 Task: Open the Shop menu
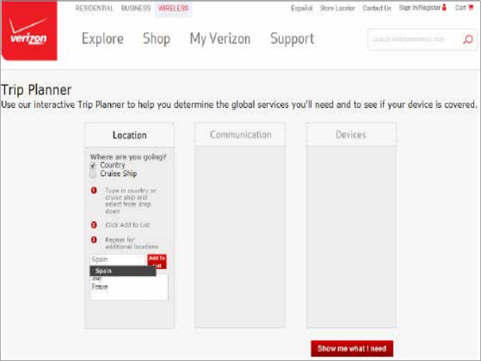pos(156,39)
